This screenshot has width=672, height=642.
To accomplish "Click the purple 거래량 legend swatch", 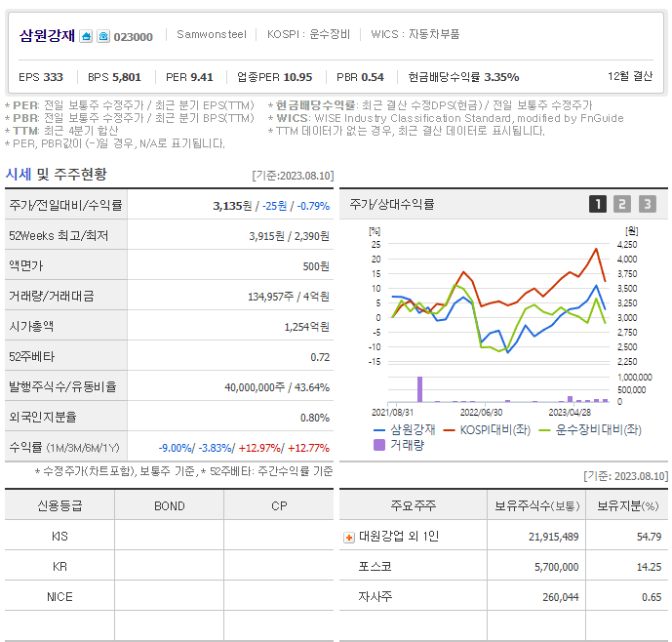I will point(379,445).
